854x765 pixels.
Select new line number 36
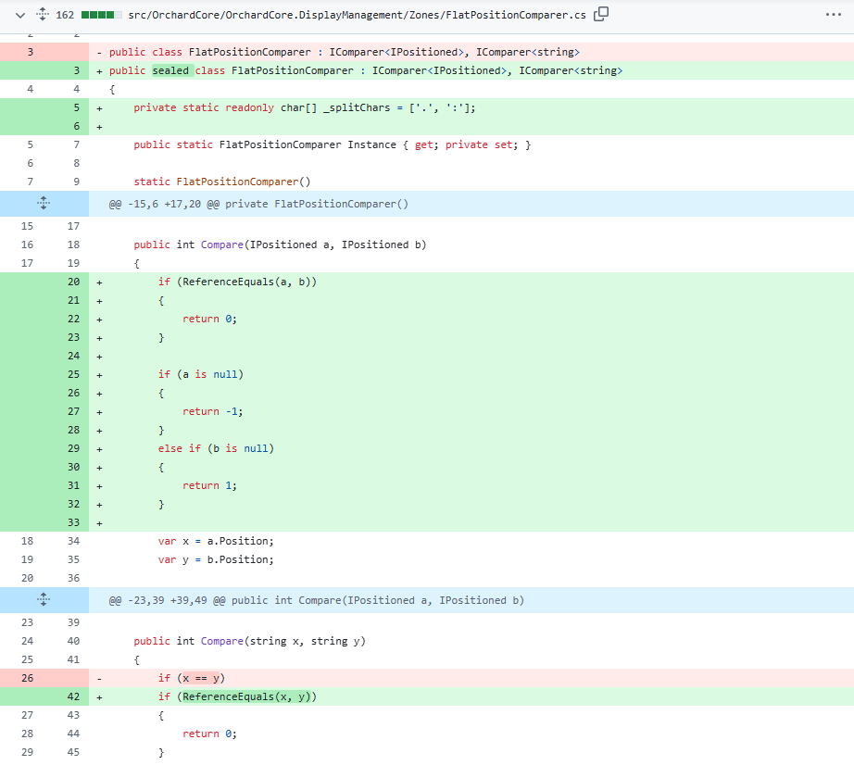pyautogui.click(x=73, y=578)
